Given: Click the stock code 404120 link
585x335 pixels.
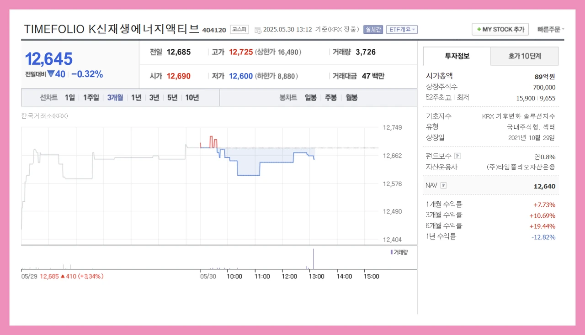Looking at the screenshot, I should point(215,29).
